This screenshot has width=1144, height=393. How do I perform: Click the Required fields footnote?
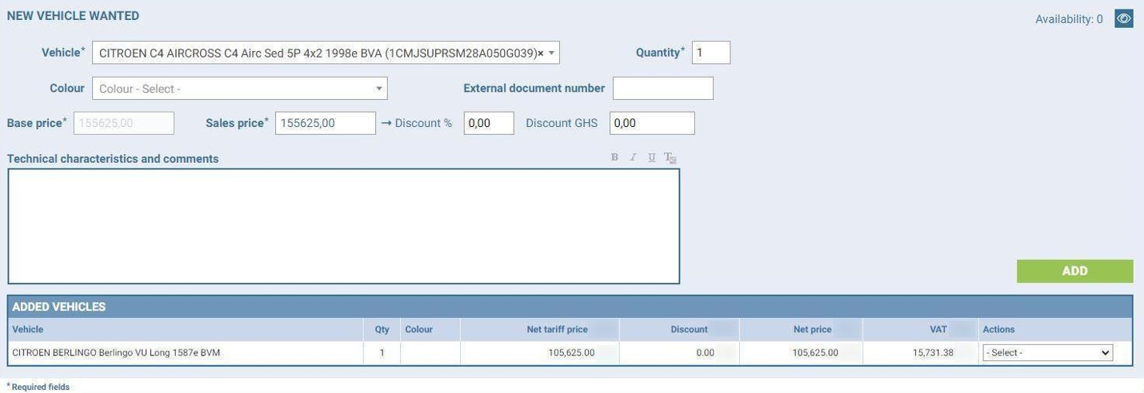tap(38, 387)
